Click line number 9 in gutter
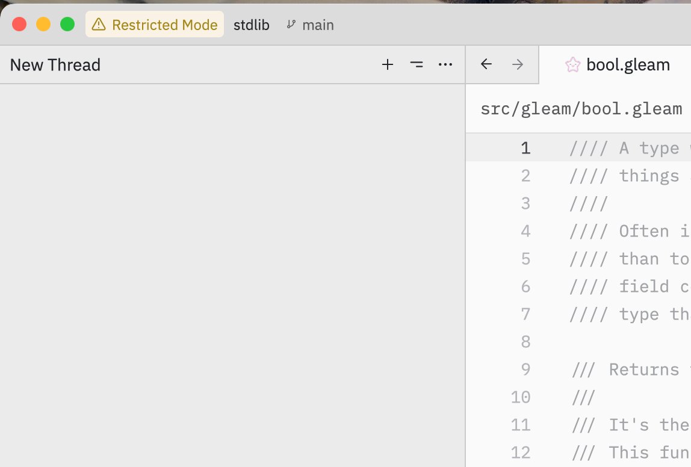 coord(525,370)
